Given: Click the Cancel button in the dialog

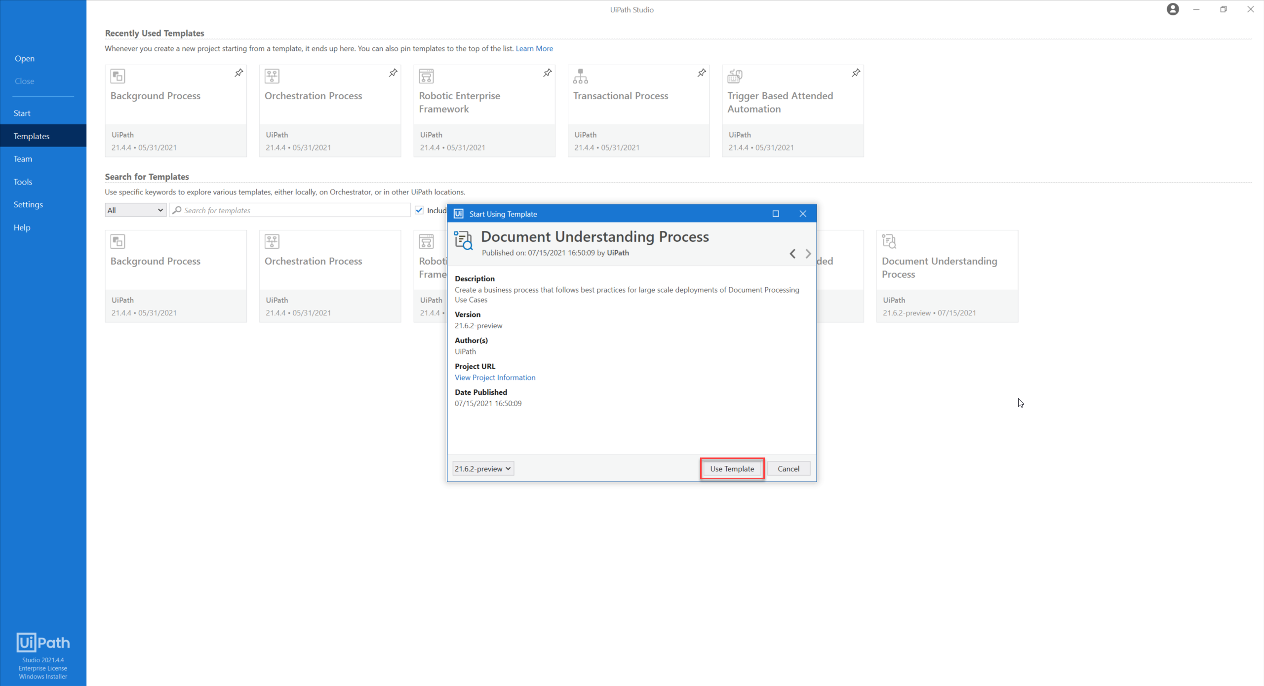Looking at the screenshot, I should (x=788, y=468).
